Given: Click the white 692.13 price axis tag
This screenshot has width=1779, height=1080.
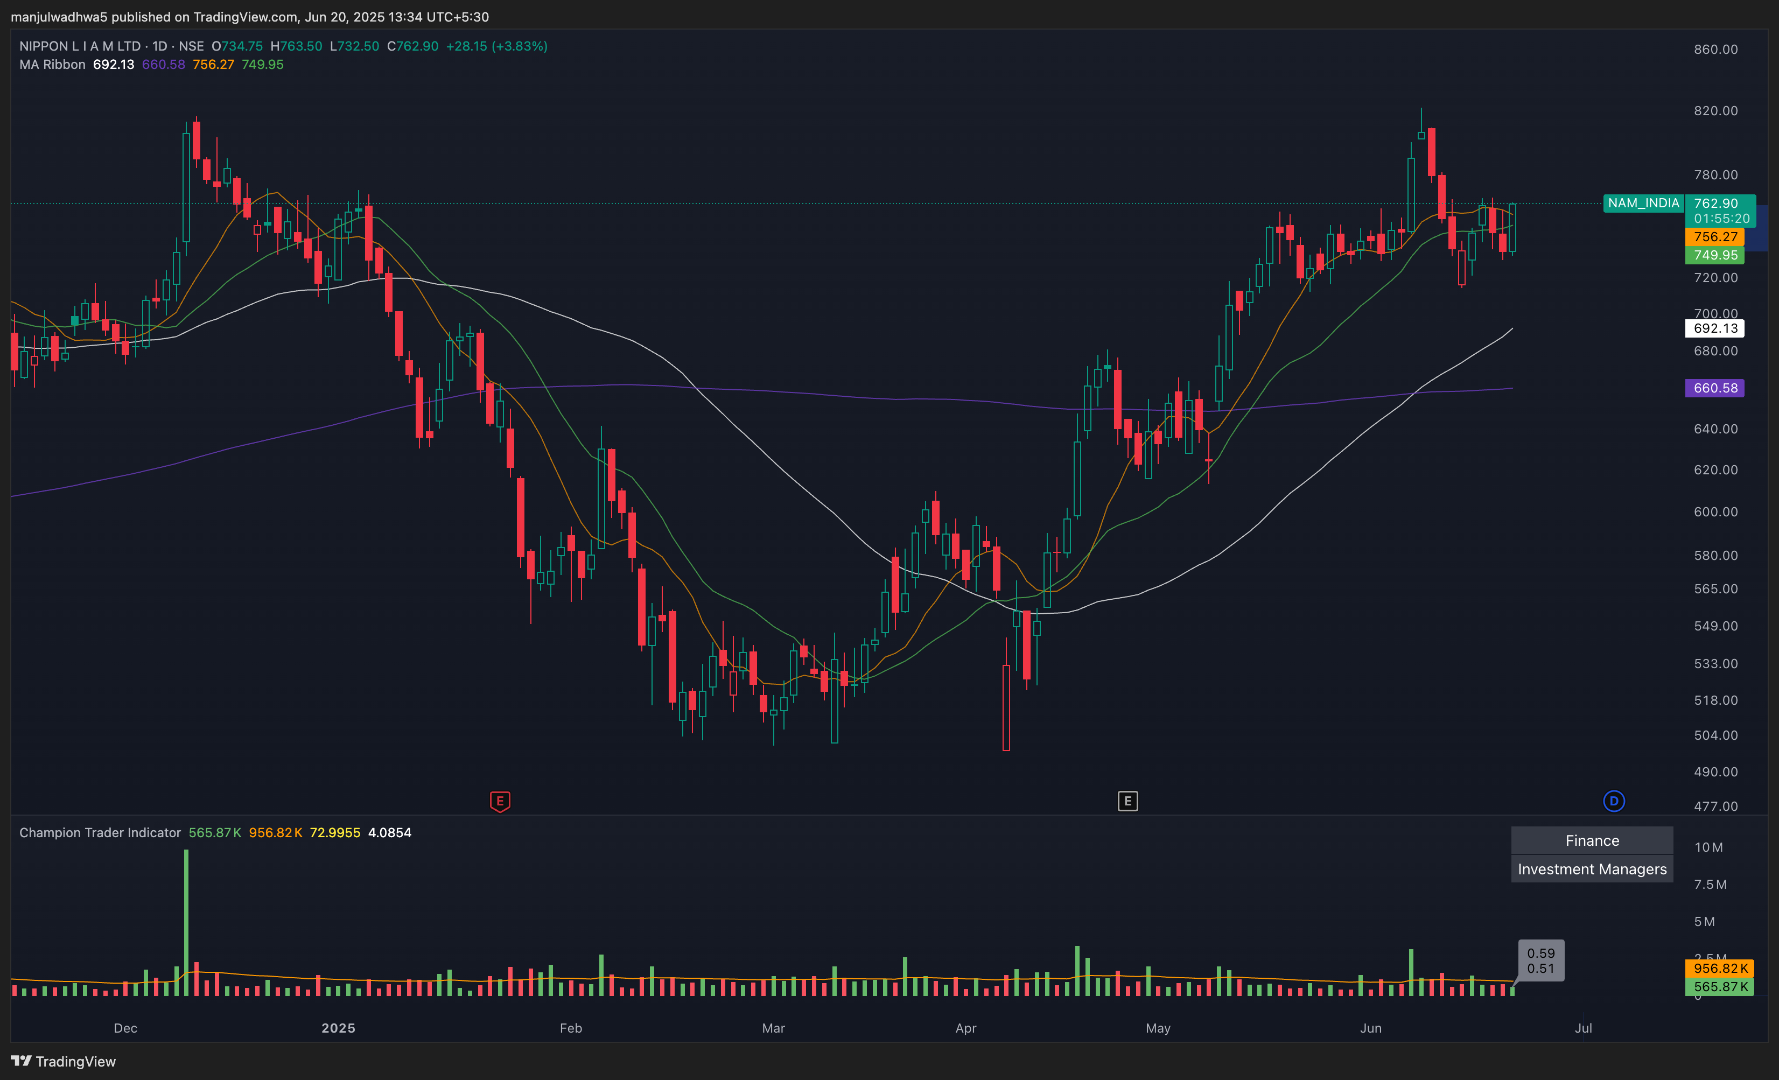Looking at the screenshot, I should point(1715,328).
